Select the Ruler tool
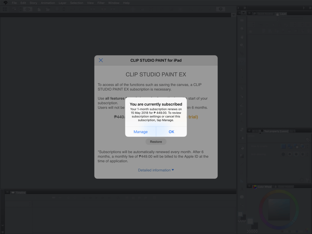Screen dimensions: 312x234 tap(242, 181)
